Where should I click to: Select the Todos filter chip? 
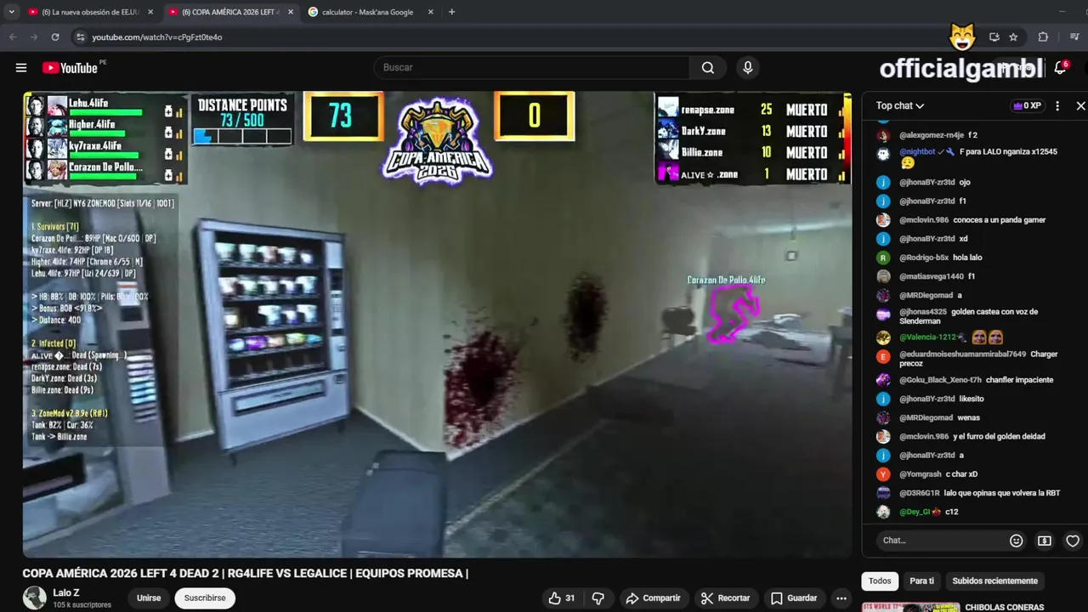coord(880,581)
